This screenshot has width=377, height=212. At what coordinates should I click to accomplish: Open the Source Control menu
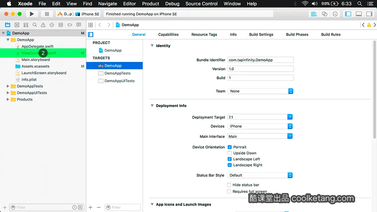pyautogui.click(x=201, y=4)
